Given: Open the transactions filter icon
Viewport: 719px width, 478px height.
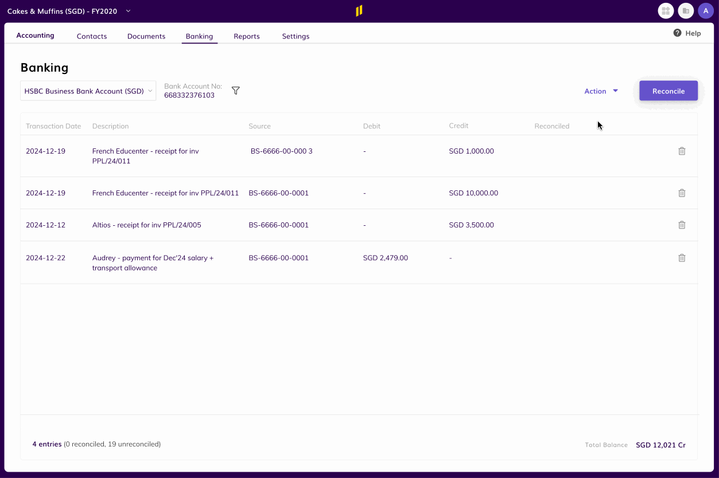Looking at the screenshot, I should (x=235, y=90).
